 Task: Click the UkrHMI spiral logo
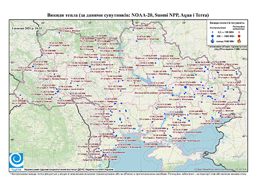(x=16, y=160)
